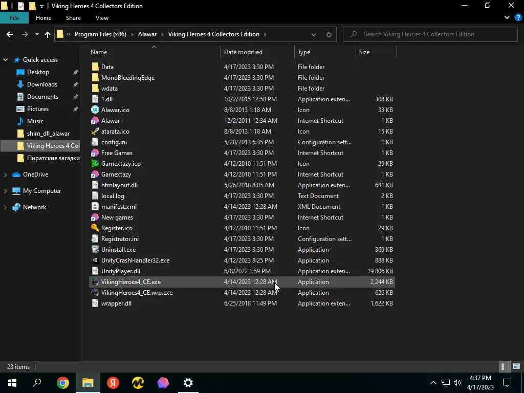The height and width of the screenshot is (393, 524).
Task: Go up one folder level
Action: point(48,34)
